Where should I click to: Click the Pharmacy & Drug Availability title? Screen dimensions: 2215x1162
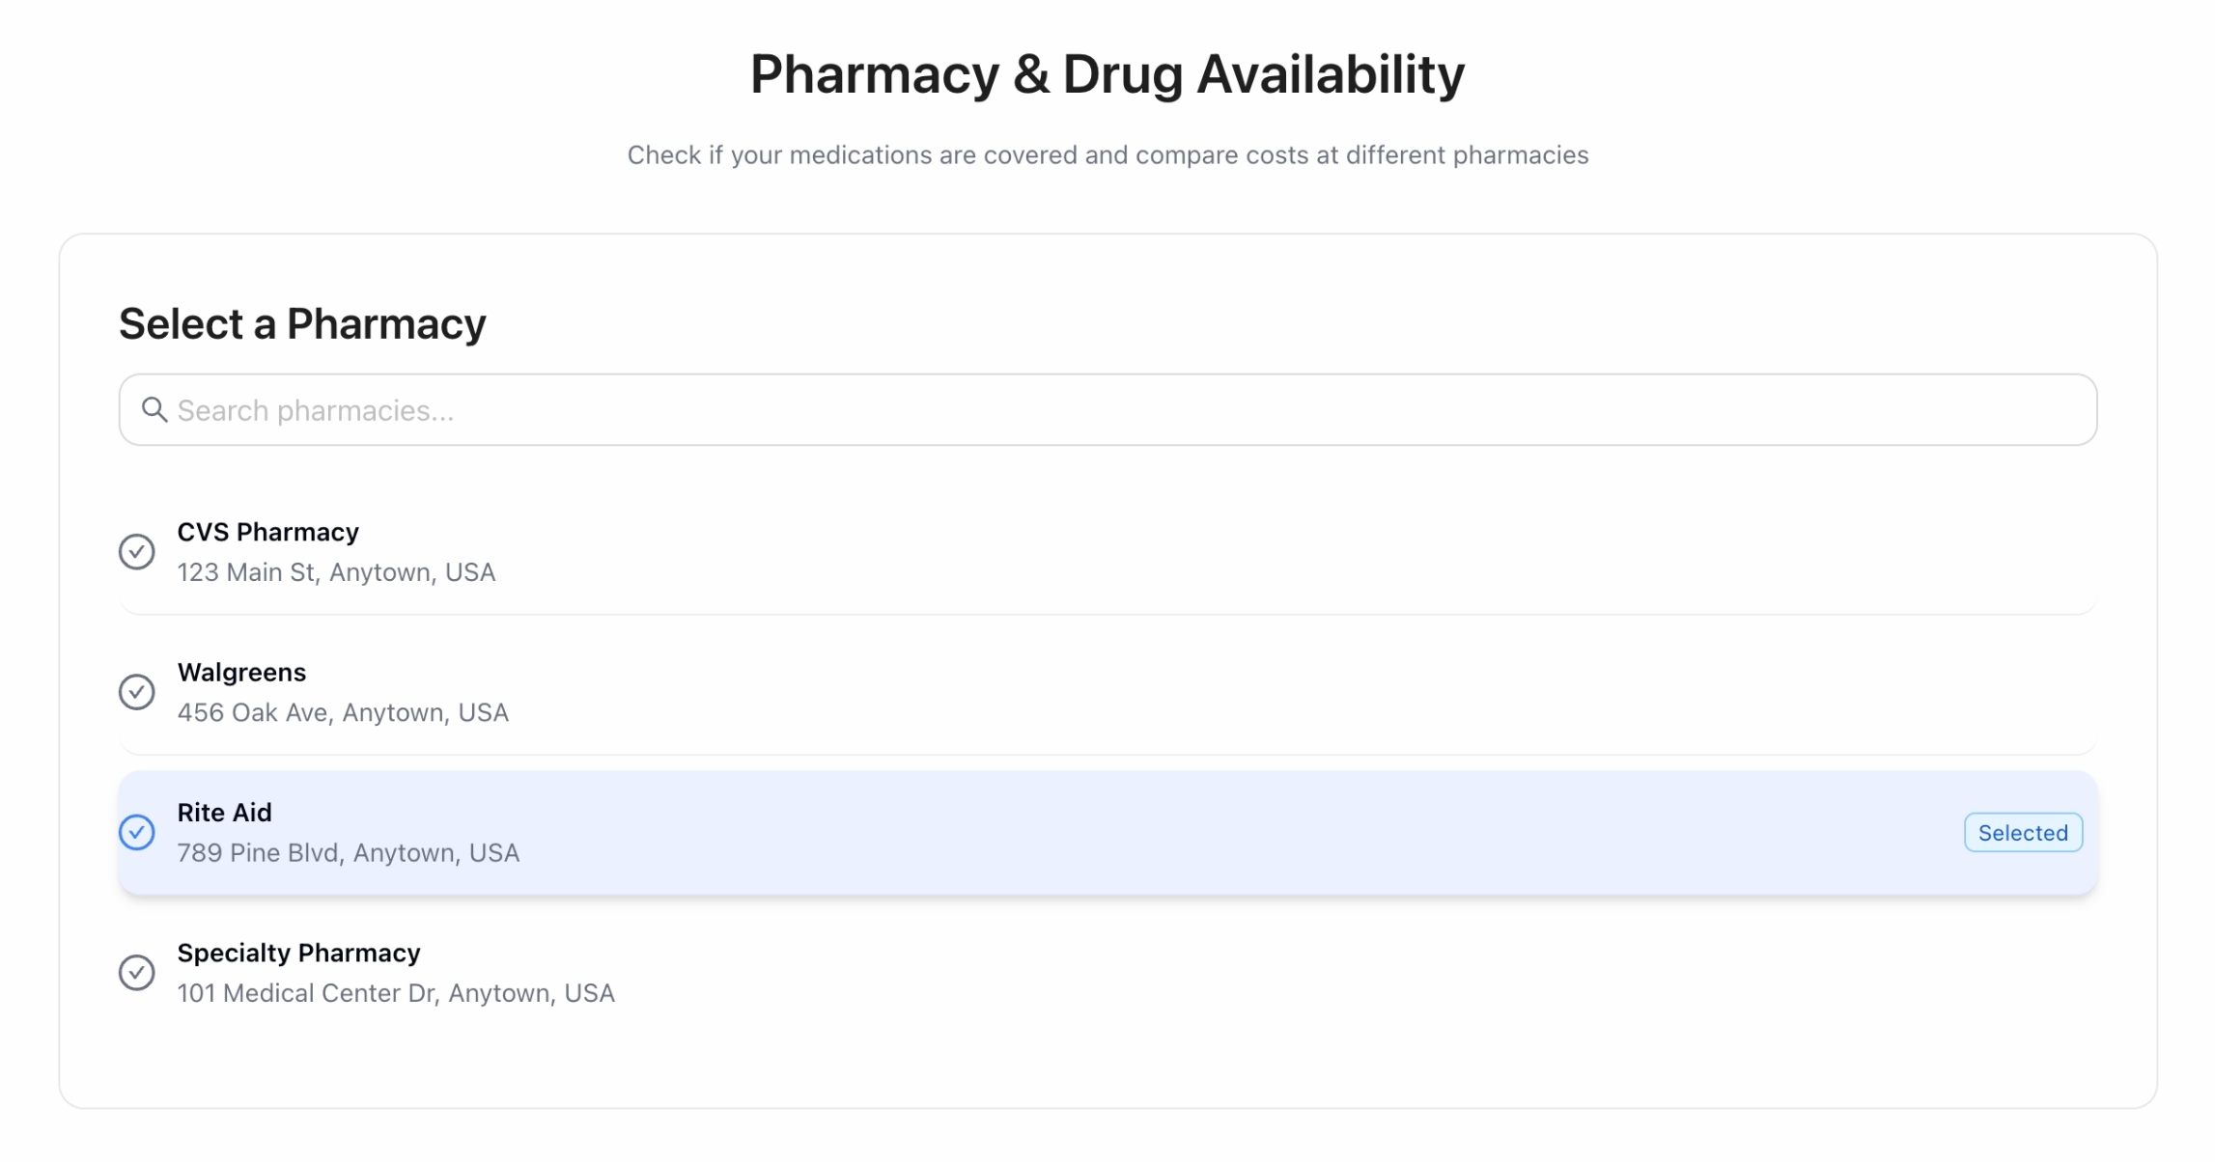(1107, 74)
